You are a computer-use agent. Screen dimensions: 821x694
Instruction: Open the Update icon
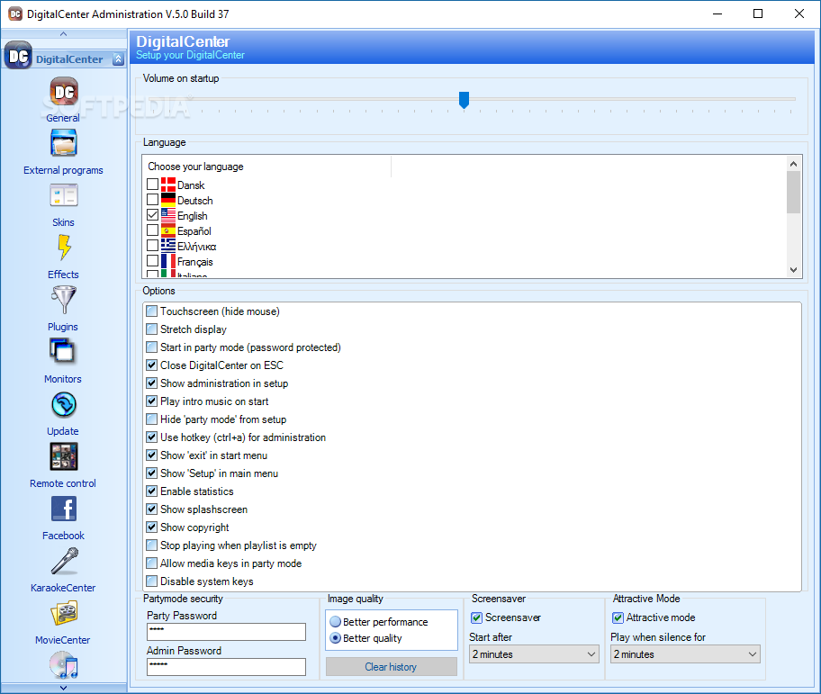click(64, 404)
